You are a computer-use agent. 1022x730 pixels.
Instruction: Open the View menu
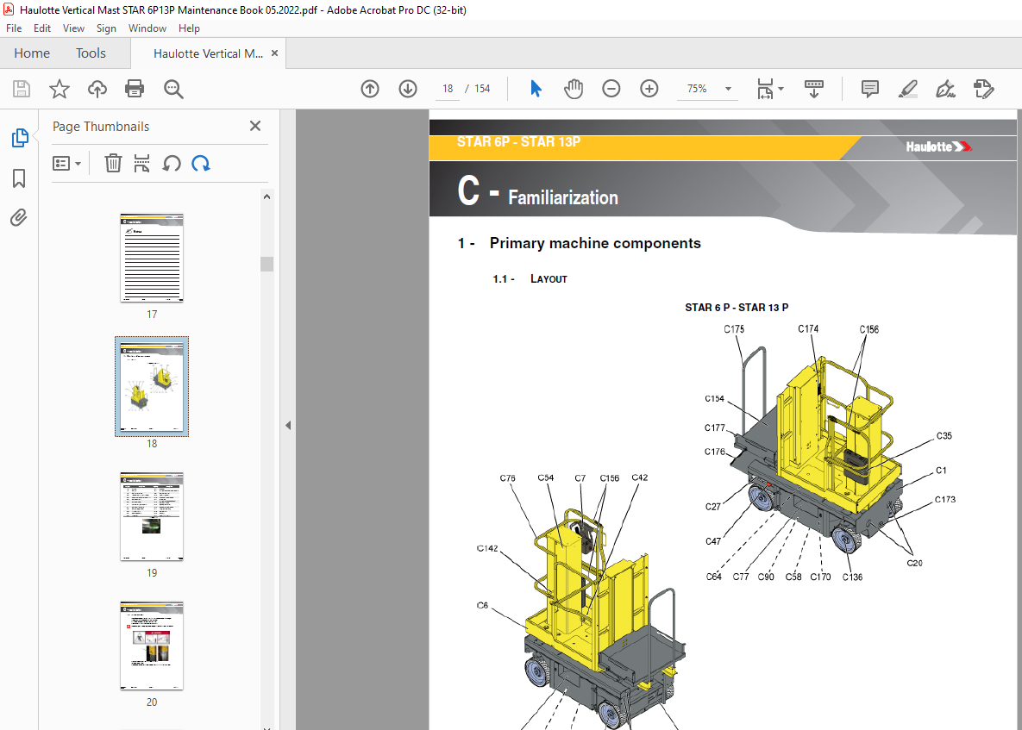click(73, 28)
